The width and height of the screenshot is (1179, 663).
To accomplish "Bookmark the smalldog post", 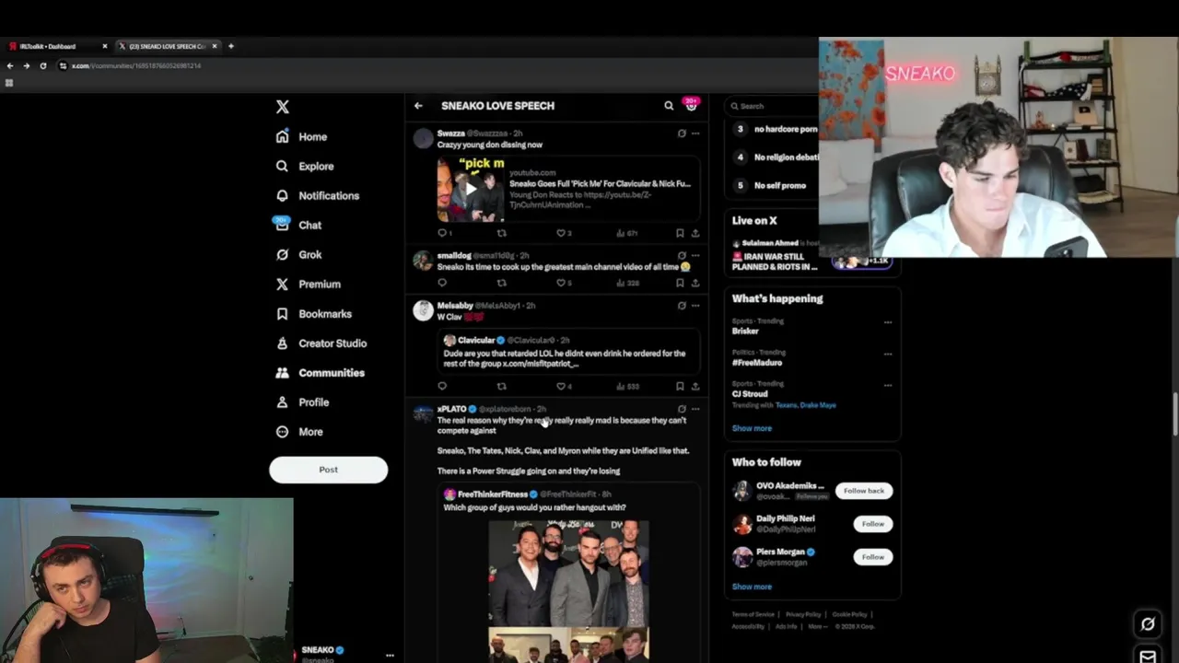I will (680, 283).
